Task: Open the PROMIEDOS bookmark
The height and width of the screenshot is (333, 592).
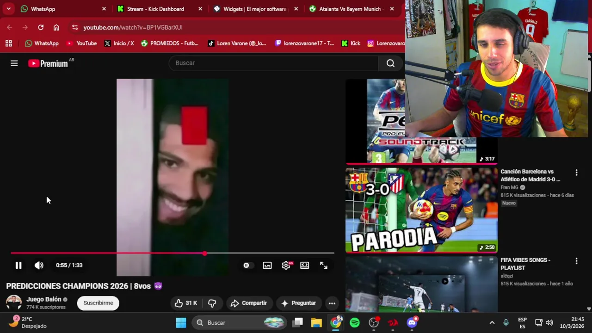Action: click(170, 43)
